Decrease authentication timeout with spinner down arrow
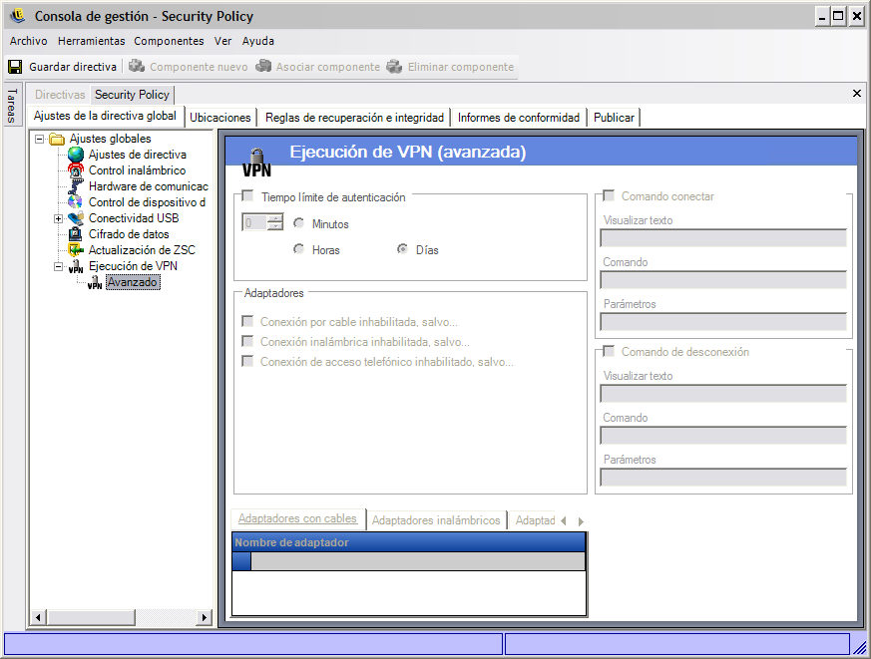The height and width of the screenshot is (659, 871). (275, 226)
